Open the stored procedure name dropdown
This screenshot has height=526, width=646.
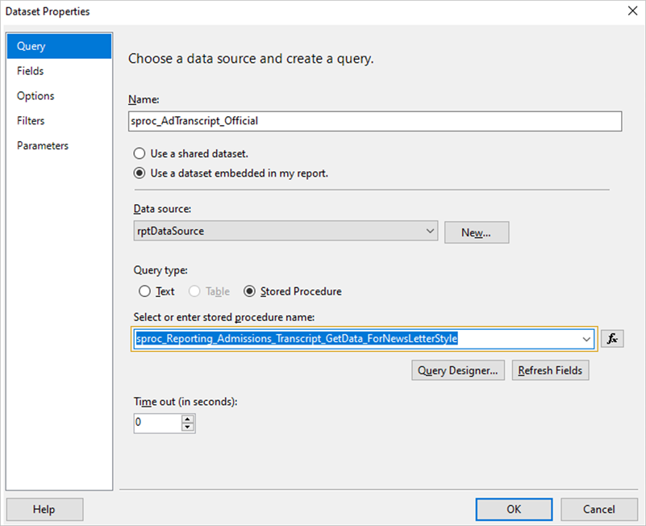click(586, 339)
